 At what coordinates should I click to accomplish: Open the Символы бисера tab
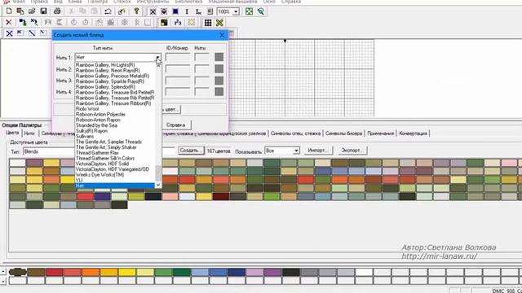click(344, 133)
